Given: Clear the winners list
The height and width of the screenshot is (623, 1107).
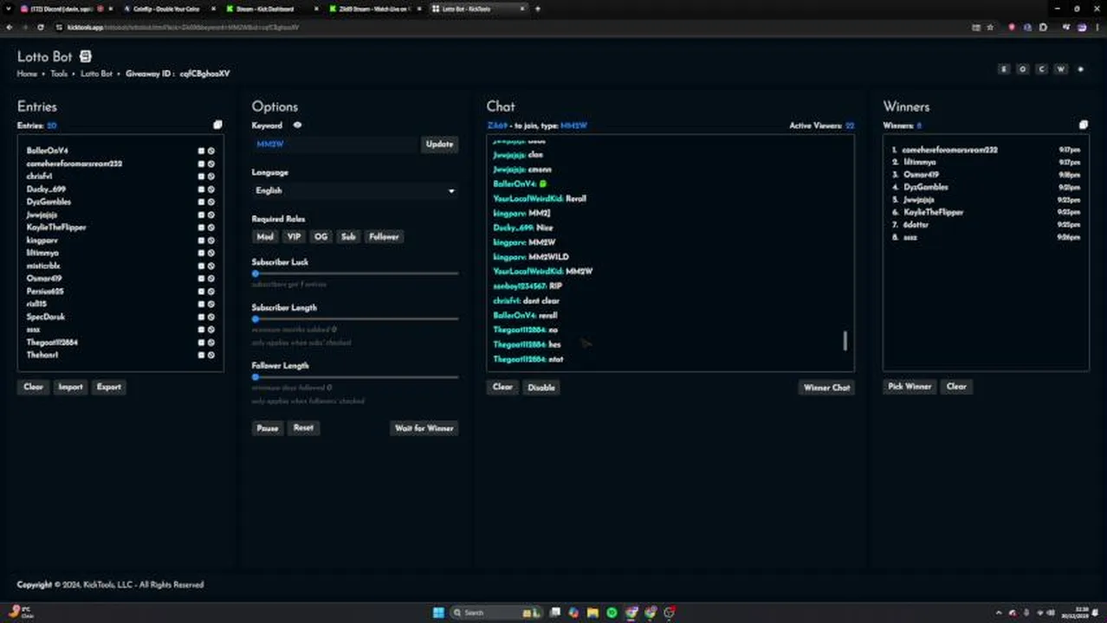Looking at the screenshot, I should [x=956, y=387].
